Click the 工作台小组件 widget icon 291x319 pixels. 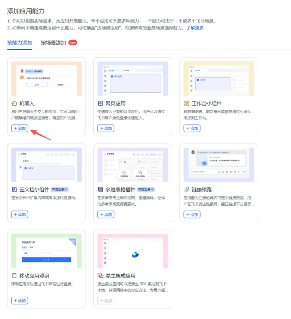point(186,103)
